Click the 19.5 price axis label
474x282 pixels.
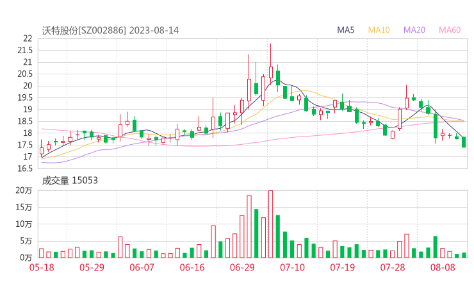pos(25,97)
